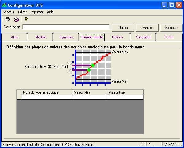Click the empty cell under Valeur Max
184x148 pixels.
pos(125,97)
